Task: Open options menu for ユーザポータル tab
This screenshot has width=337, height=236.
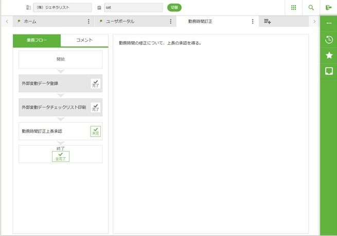Action: click(171, 22)
